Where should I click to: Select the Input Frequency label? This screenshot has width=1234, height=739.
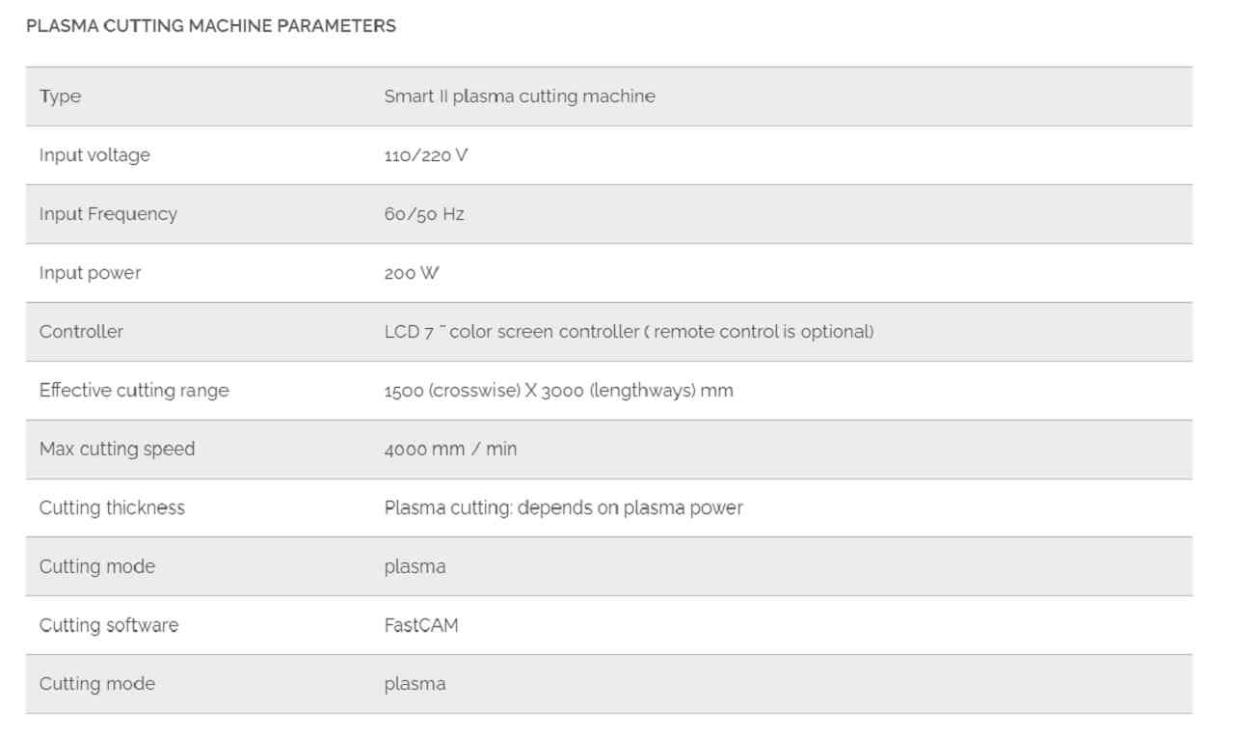point(108,214)
